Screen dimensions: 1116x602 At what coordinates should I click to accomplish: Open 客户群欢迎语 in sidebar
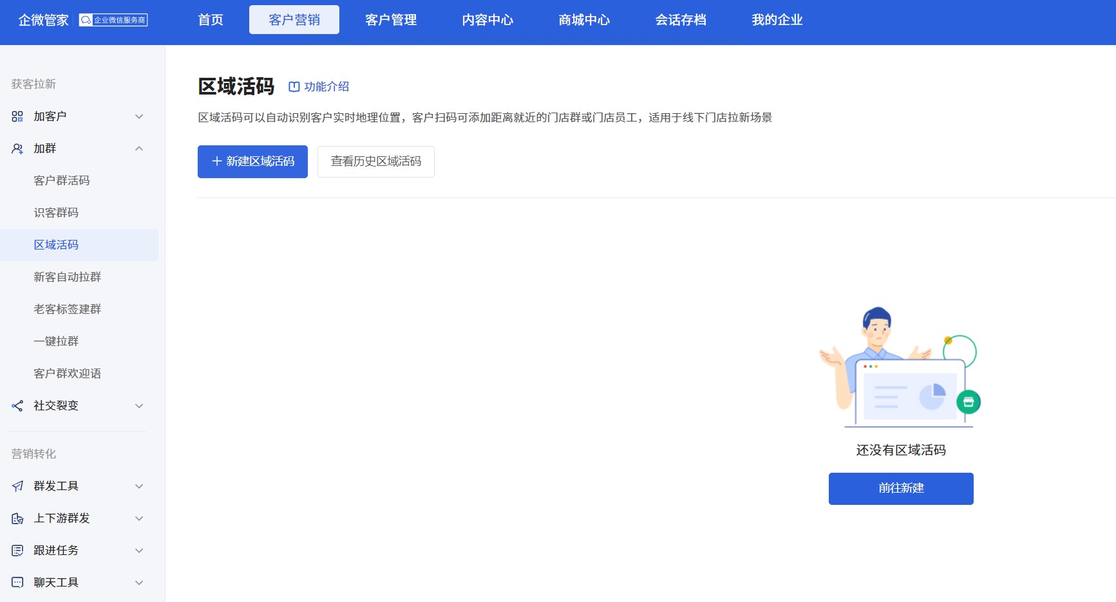coord(68,374)
